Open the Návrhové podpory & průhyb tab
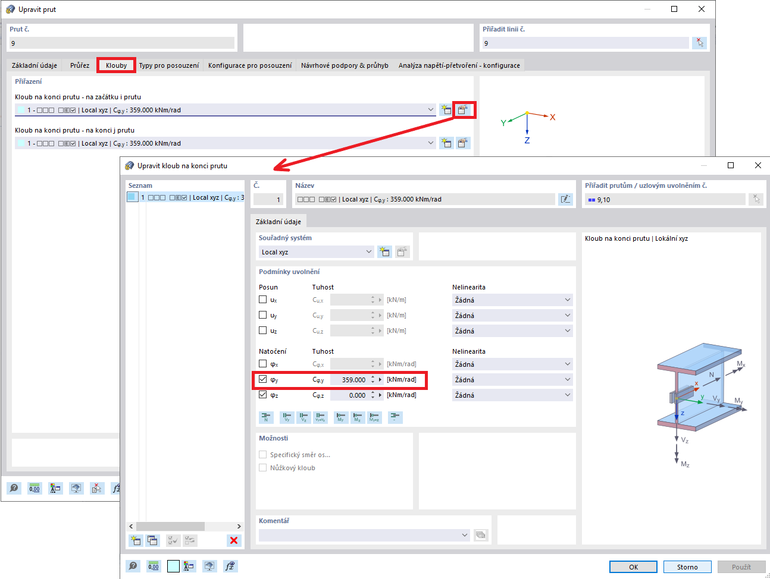The image size is (770, 579). point(345,65)
